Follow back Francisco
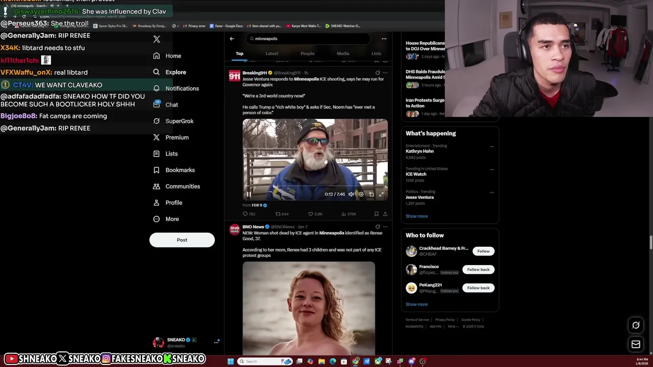653x367 pixels. tap(478, 270)
